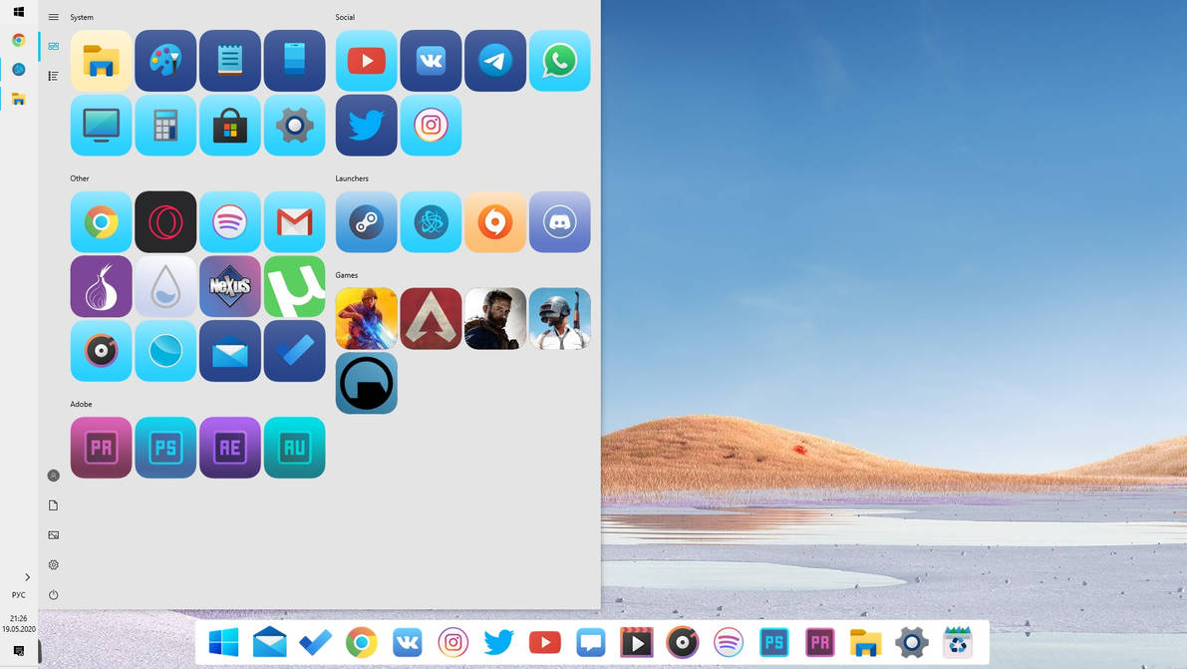
Task: Open Documents from Start sidebar
Action: tap(53, 505)
